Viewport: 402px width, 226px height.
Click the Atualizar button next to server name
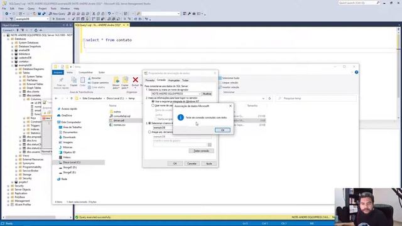tap(207, 94)
